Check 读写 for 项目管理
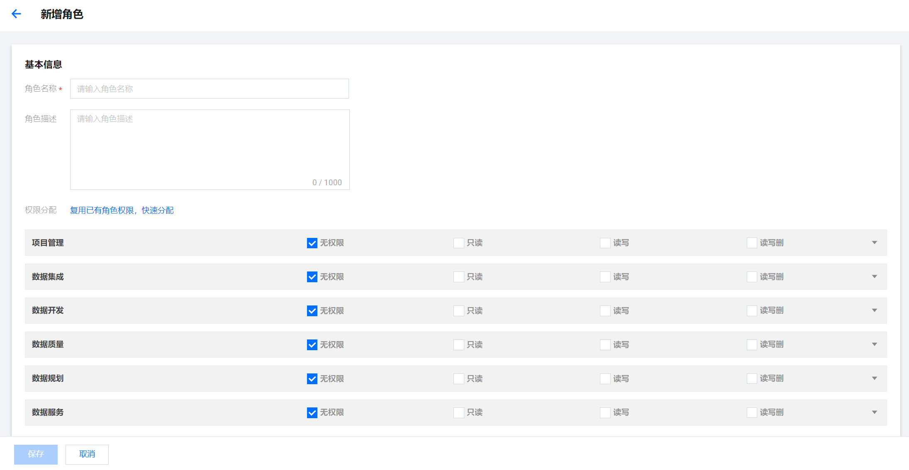Viewport: 909px width, 470px height. click(605, 243)
